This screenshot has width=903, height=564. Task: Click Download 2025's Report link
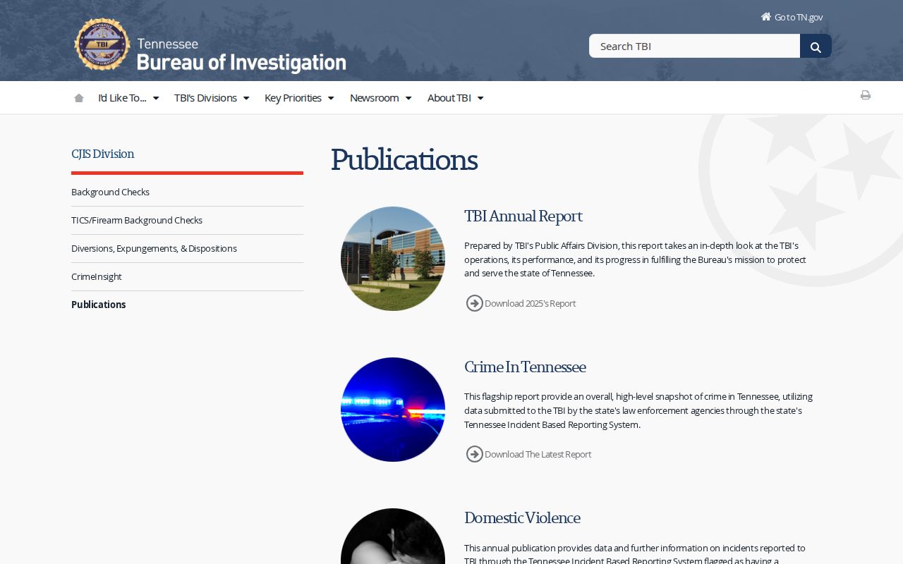(530, 303)
